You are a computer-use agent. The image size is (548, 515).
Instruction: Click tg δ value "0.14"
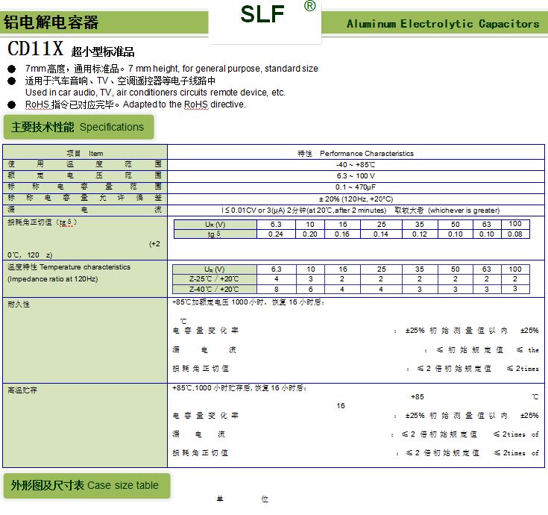pos(380,234)
